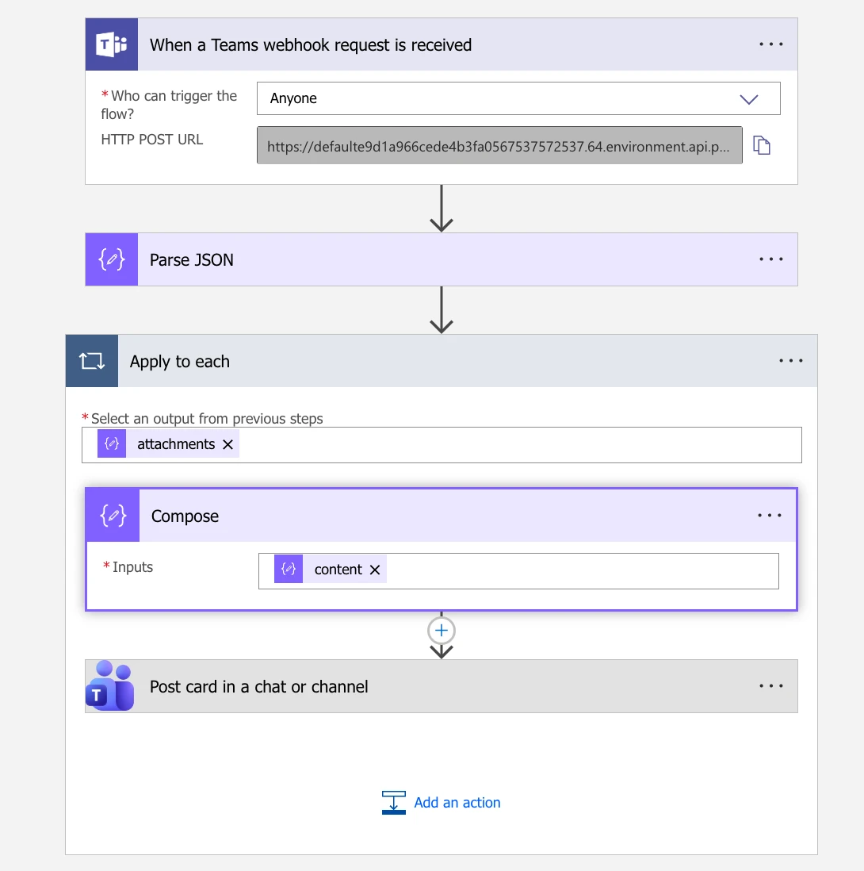
Task: Collapse the Compose step header
Action: (x=442, y=516)
